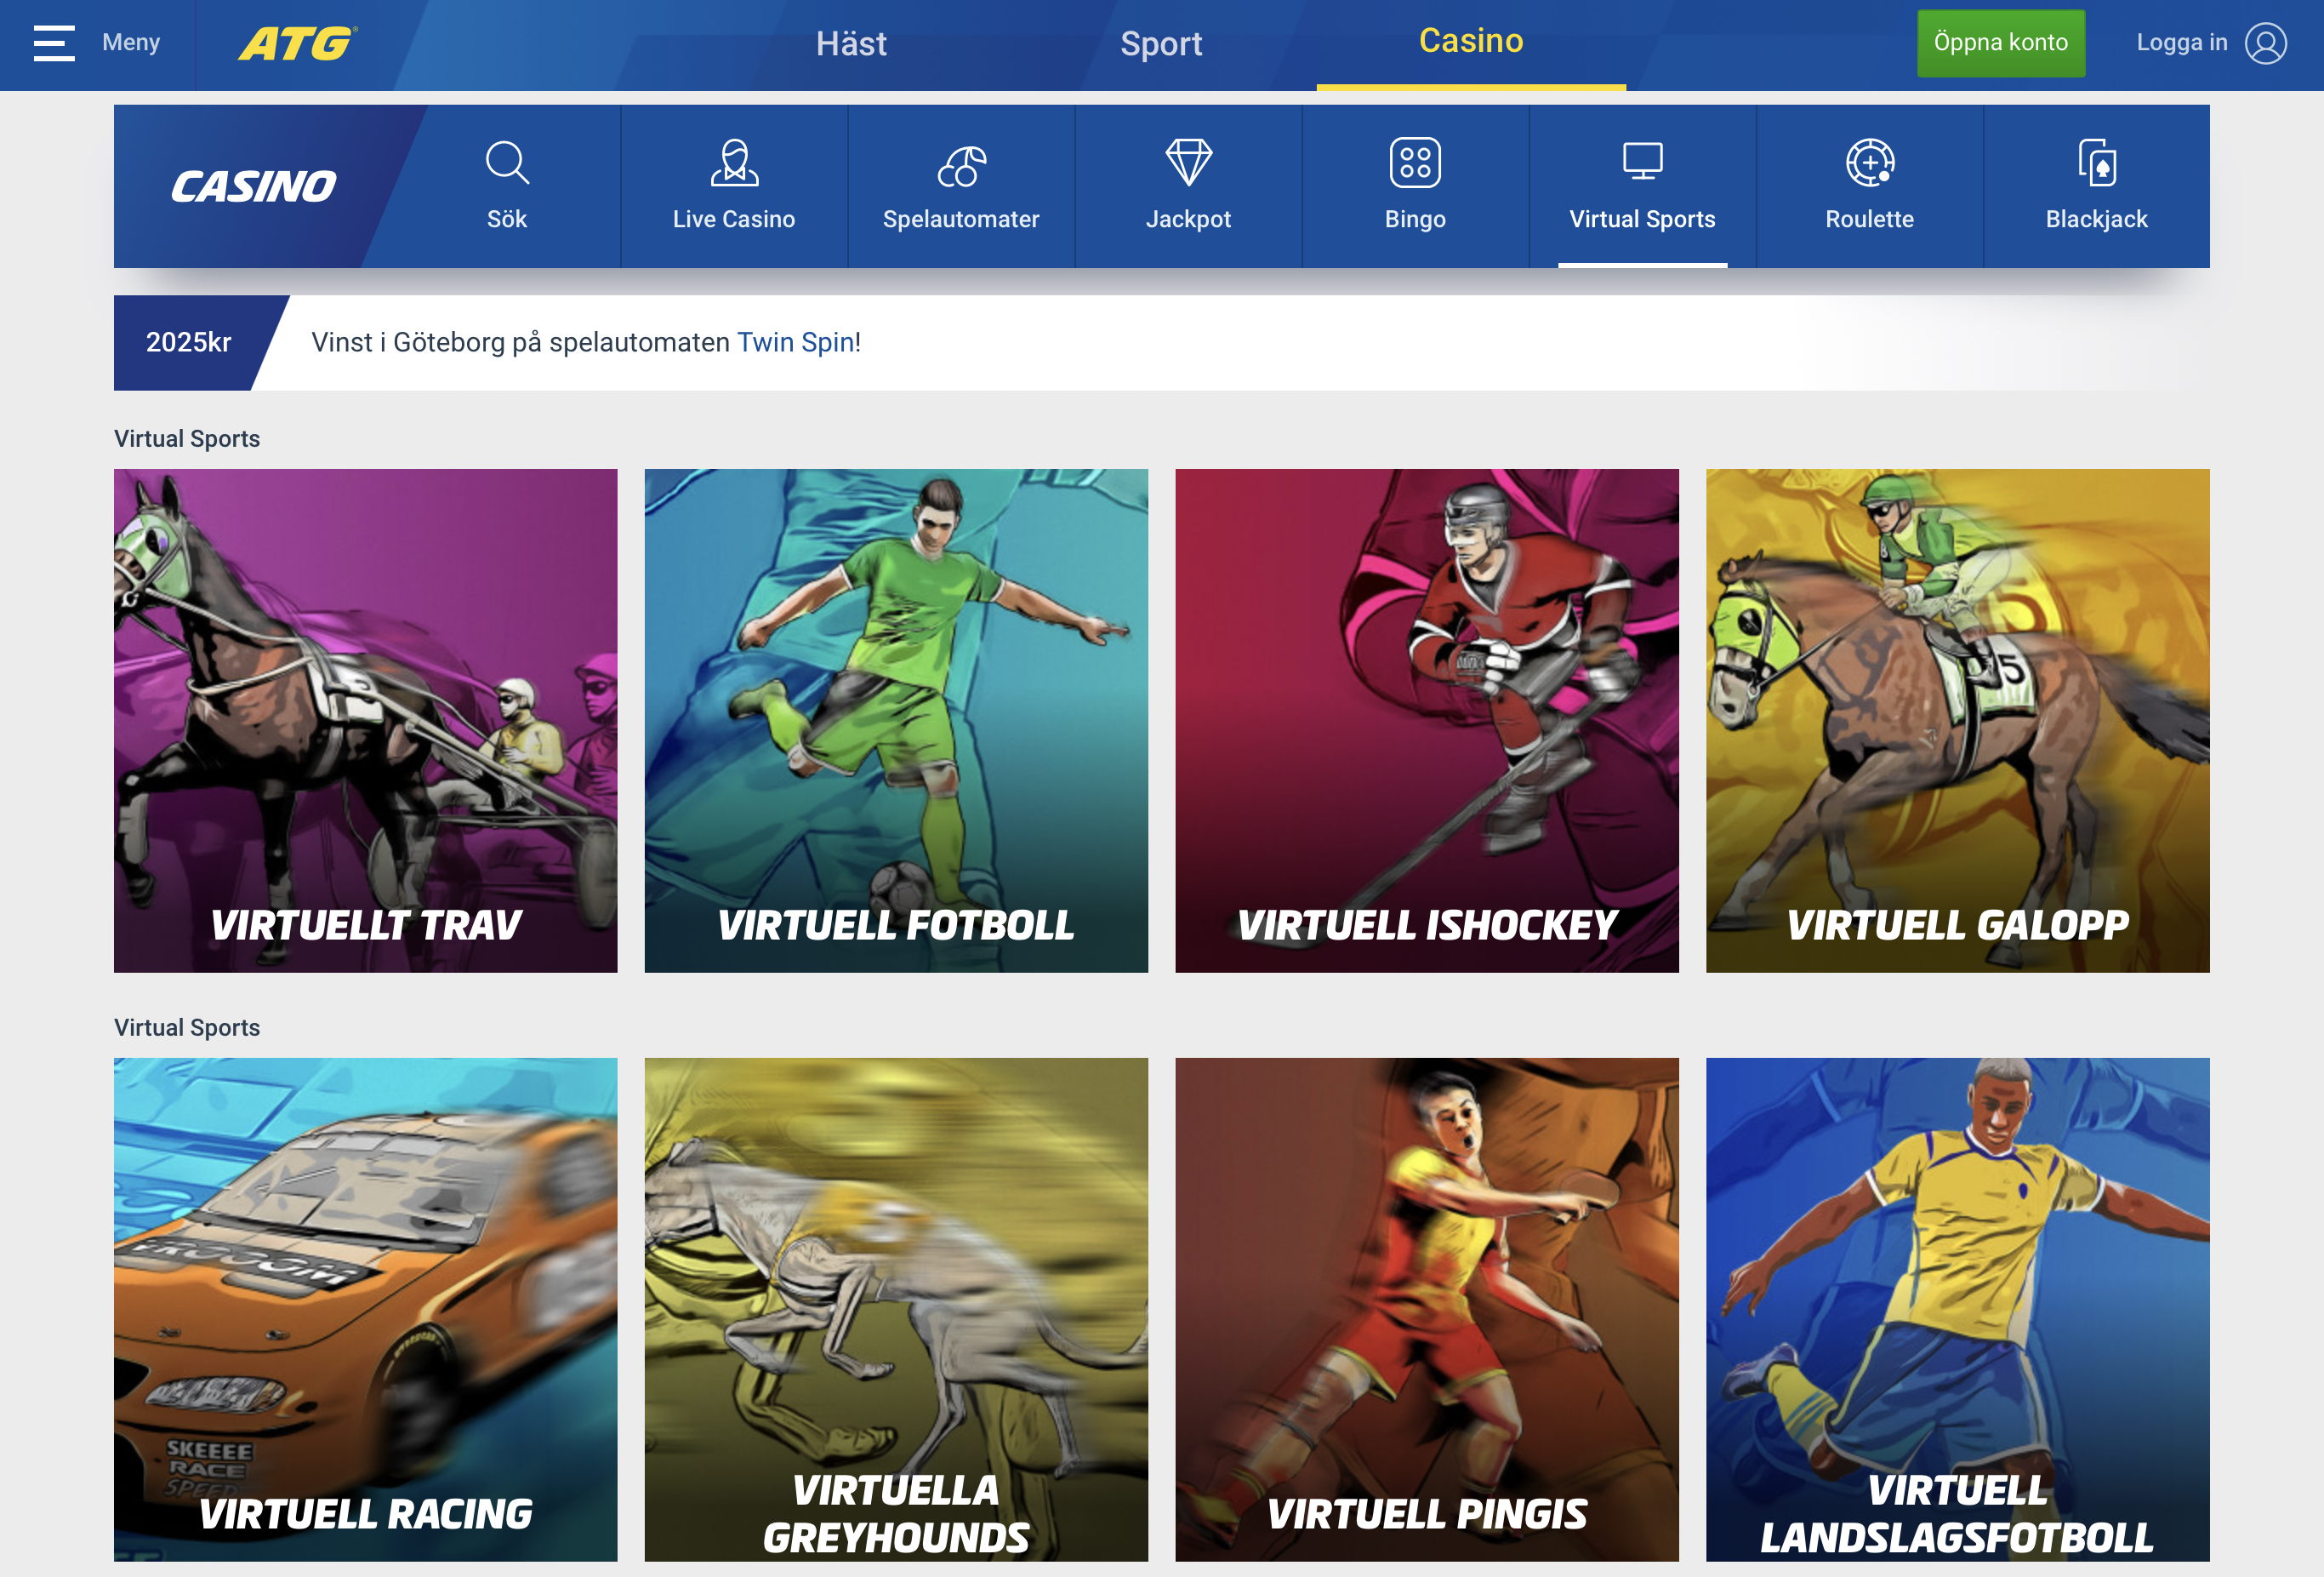2324x1577 pixels.
Task: Open the Virtuell Fotboll game tile
Action: tap(896, 721)
